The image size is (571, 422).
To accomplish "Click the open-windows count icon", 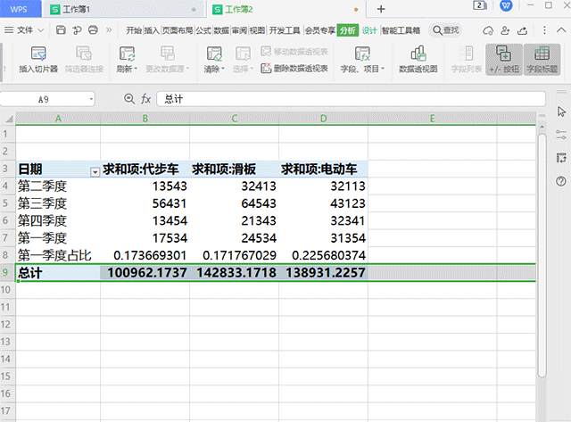I will 480,5.
